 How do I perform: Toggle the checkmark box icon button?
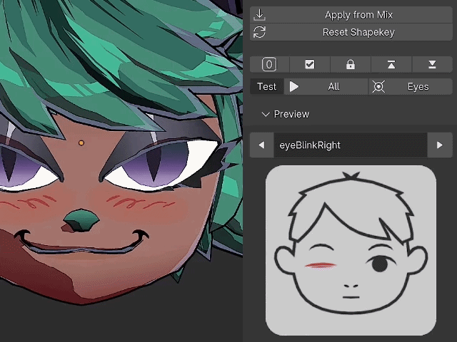[309, 64]
